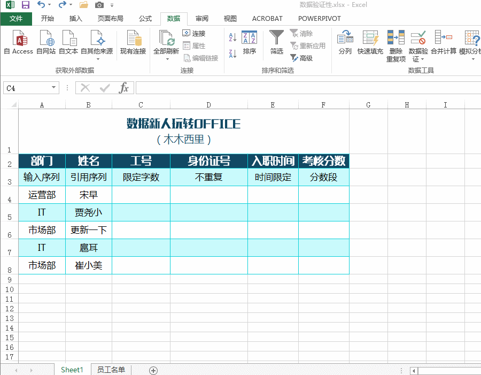The height and width of the screenshot is (375, 481).
Task: Click the 自网站 import icon
Action: tap(47, 38)
